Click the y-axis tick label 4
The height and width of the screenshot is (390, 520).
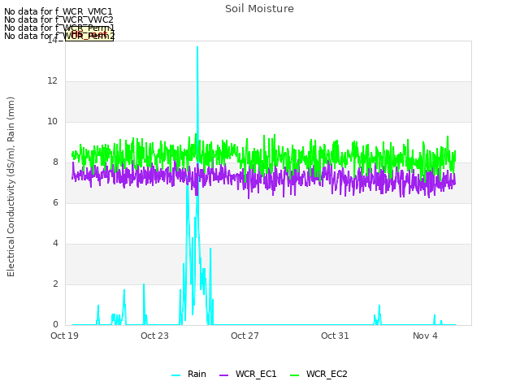[55, 244]
